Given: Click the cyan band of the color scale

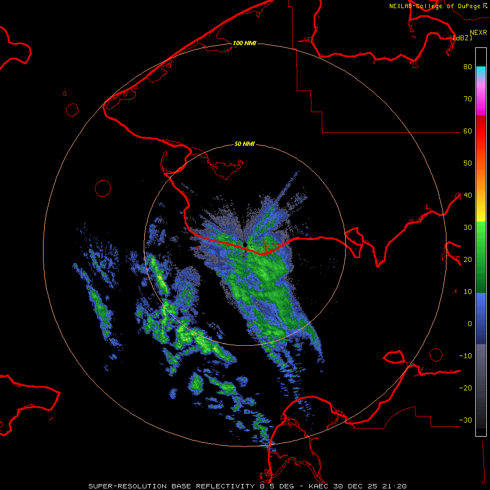Looking at the screenshot, I should click(x=481, y=71).
